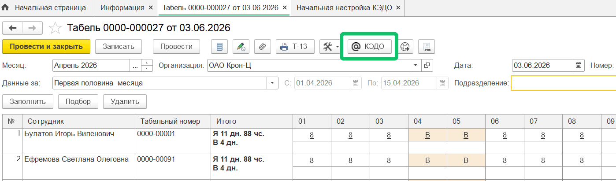Open the document movements list icon
The width and height of the screenshot is (616, 181).
(x=220, y=47)
